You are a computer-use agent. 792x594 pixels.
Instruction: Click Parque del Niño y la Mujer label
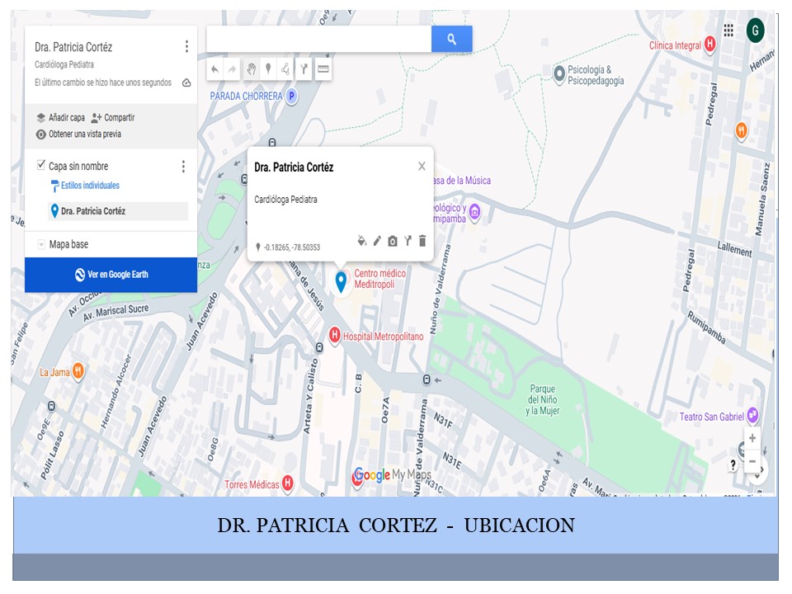tap(543, 400)
